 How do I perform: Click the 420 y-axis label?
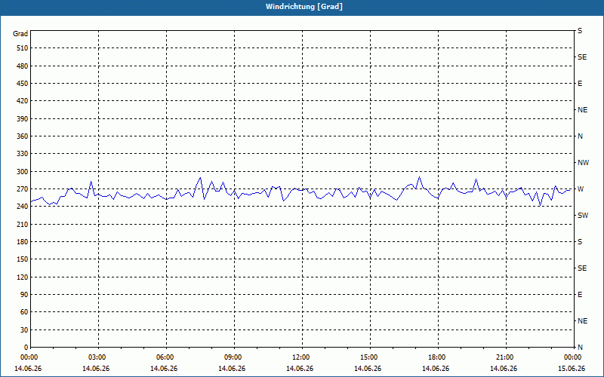(x=23, y=101)
